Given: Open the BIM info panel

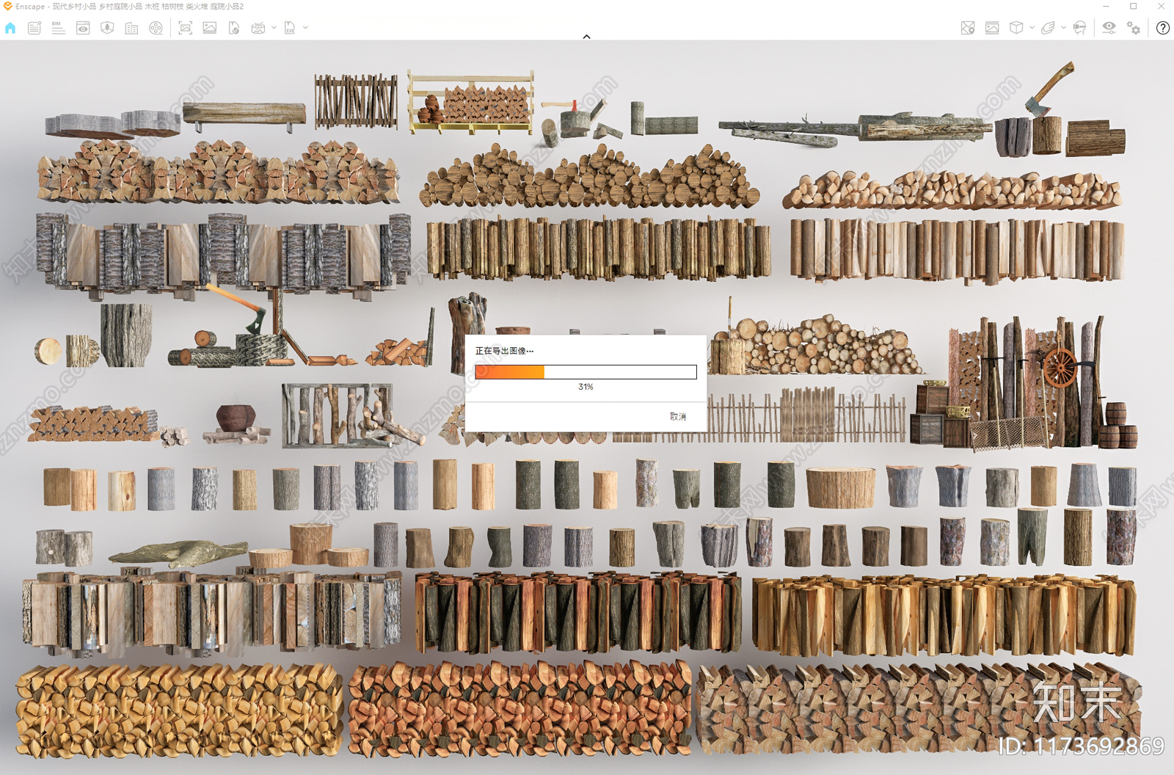Looking at the screenshot, I should (x=59, y=28).
